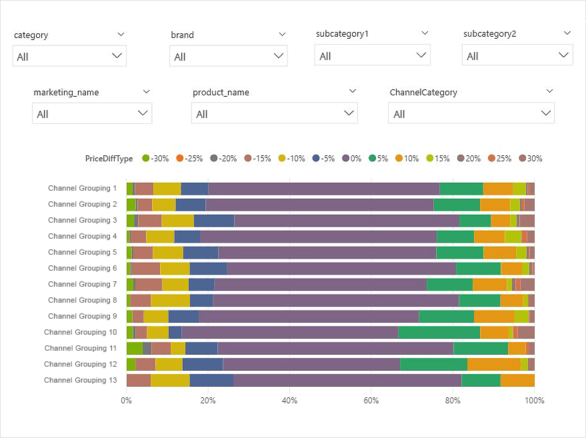Click the 40% x-axis tick label
This screenshot has width=586, height=438.
(289, 401)
